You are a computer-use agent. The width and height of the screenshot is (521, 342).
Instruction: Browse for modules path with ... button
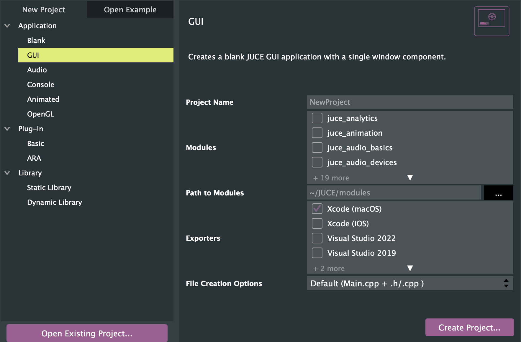click(x=498, y=193)
